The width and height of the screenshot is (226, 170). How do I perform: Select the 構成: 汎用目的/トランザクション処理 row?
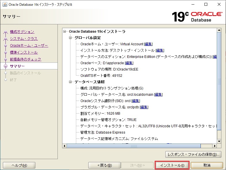[x=112, y=88]
